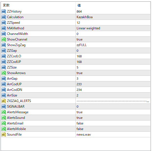Select the icon beside ZZGap
This screenshot has height=151, width=152.
pos(4,51)
